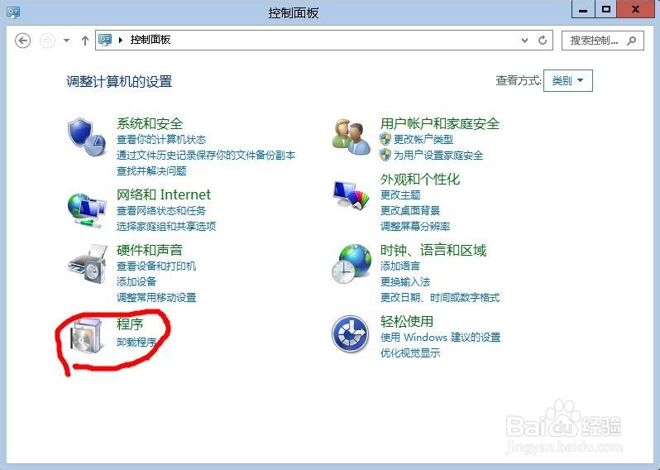Open the 用户帐户和家庭安全 category
The image size is (660, 470).
[440, 123]
